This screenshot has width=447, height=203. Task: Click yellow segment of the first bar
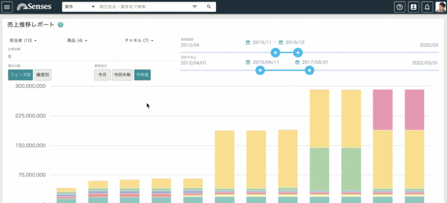click(x=66, y=190)
